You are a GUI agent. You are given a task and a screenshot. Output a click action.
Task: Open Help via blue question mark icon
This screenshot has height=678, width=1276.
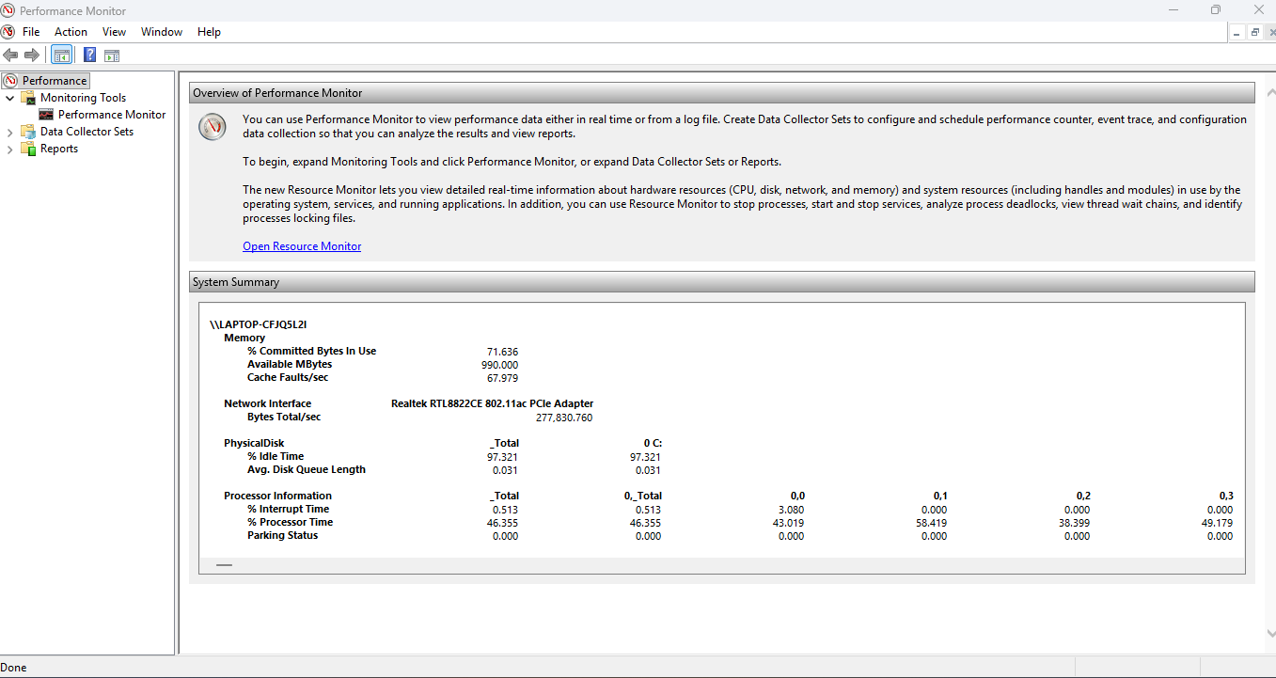89,55
